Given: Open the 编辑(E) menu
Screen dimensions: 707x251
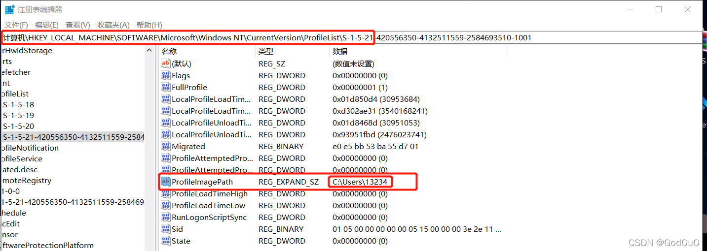Looking at the screenshot, I should tap(47, 25).
